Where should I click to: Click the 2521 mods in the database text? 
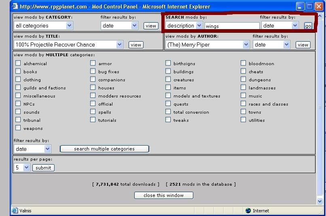click(x=201, y=184)
